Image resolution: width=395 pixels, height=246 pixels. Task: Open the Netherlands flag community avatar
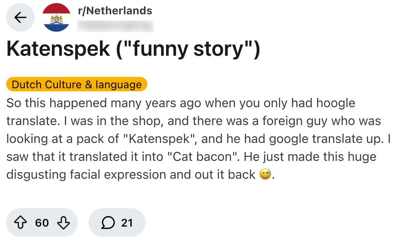[56, 17]
